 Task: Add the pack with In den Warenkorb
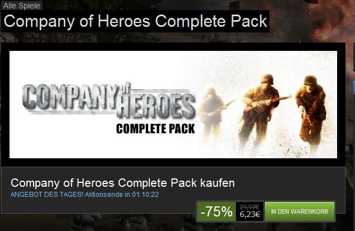click(300, 211)
